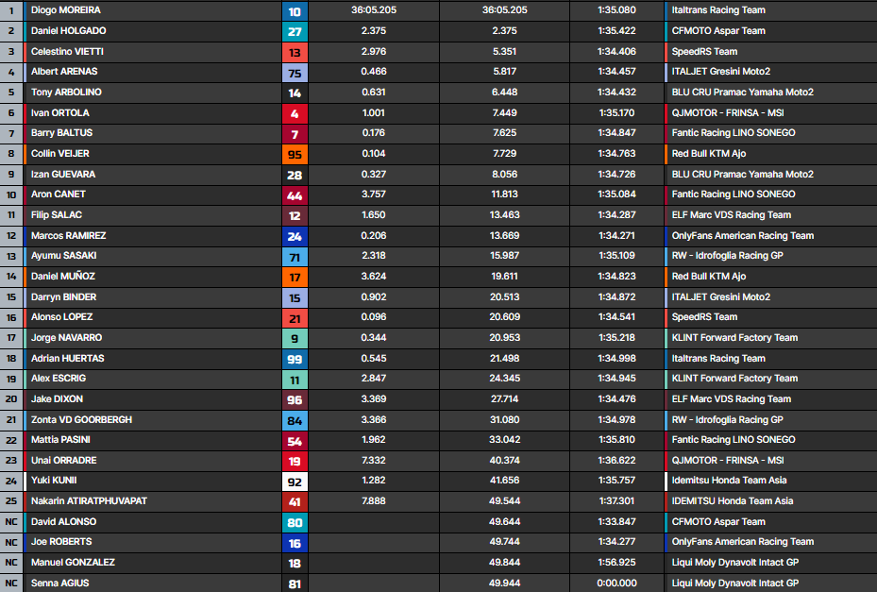Click Red Bull KTM Ajo team beside Daniel Muñoz
The height and width of the screenshot is (592, 877).
[x=708, y=277]
